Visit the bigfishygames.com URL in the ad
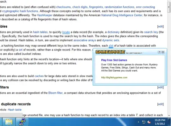 (x=114, y=77)
